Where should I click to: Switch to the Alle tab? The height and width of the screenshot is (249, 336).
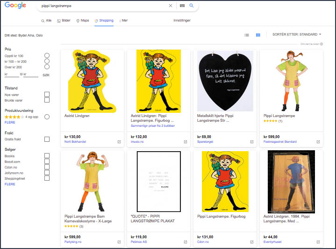click(x=47, y=21)
